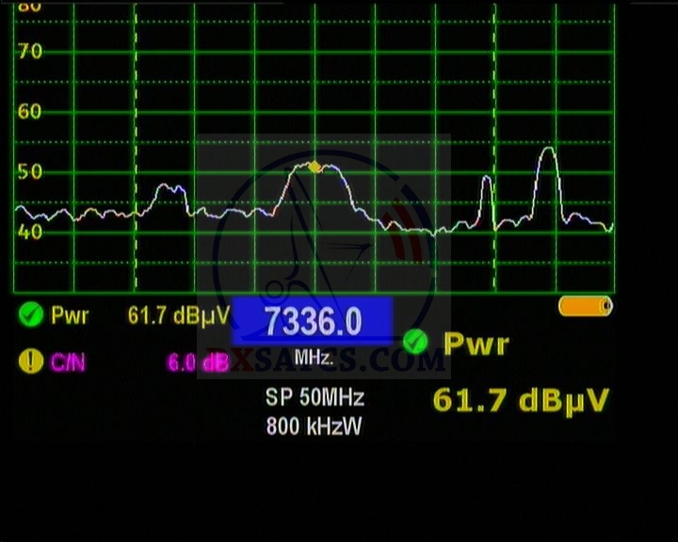Click the 800 kHzW bandwidth setting
The image size is (678, 542).
(314, 425)
